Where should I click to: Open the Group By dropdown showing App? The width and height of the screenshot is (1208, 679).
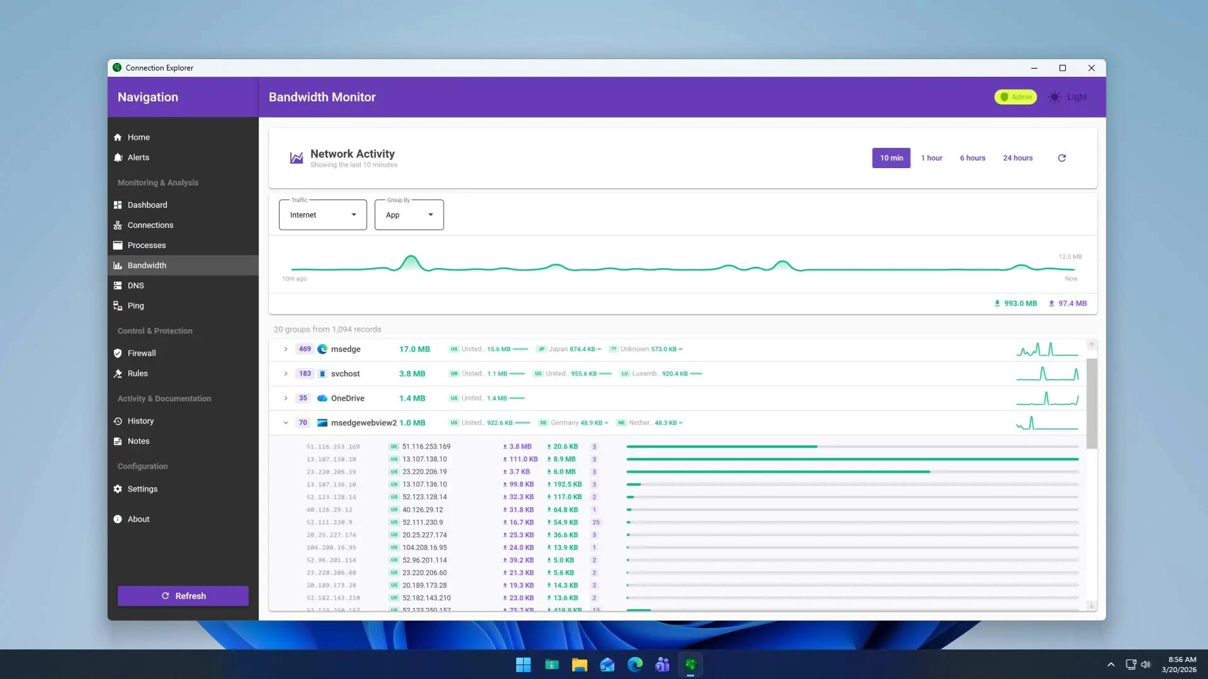click(x=409, y=215)
